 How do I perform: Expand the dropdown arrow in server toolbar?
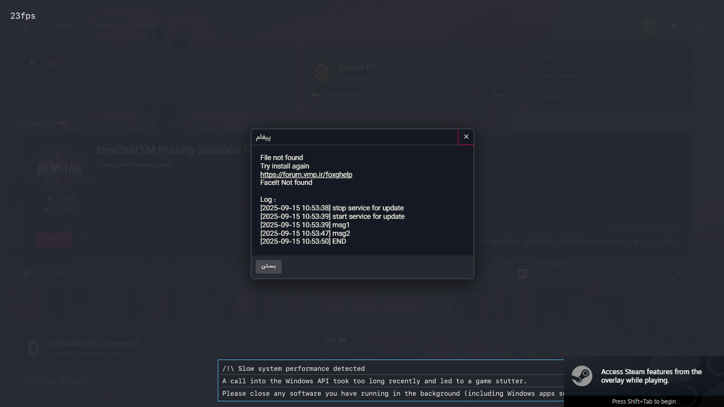pyautogui.click(x=679, y=274)
